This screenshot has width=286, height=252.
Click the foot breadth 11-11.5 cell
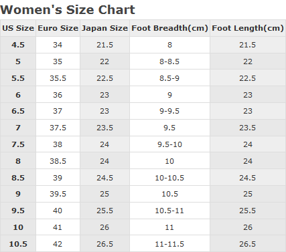tap(169, 244)
